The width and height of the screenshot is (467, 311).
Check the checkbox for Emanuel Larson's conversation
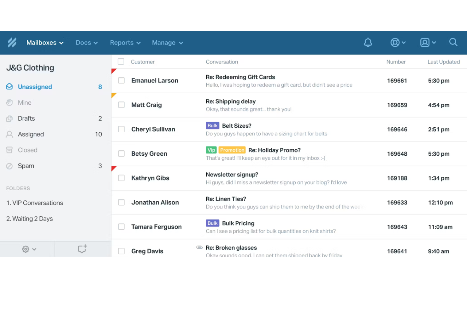121,80
